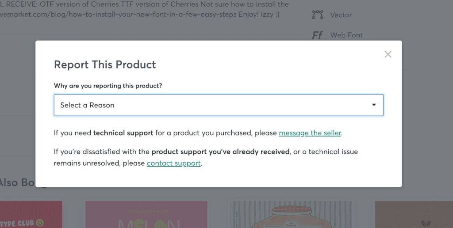Click the Vector label text
This screenshot has height=228, width=453.
coord(341,15)
